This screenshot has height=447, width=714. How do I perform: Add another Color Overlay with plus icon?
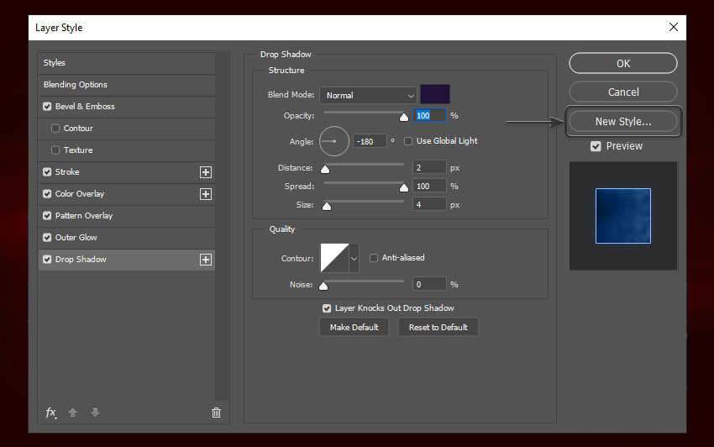205,194
